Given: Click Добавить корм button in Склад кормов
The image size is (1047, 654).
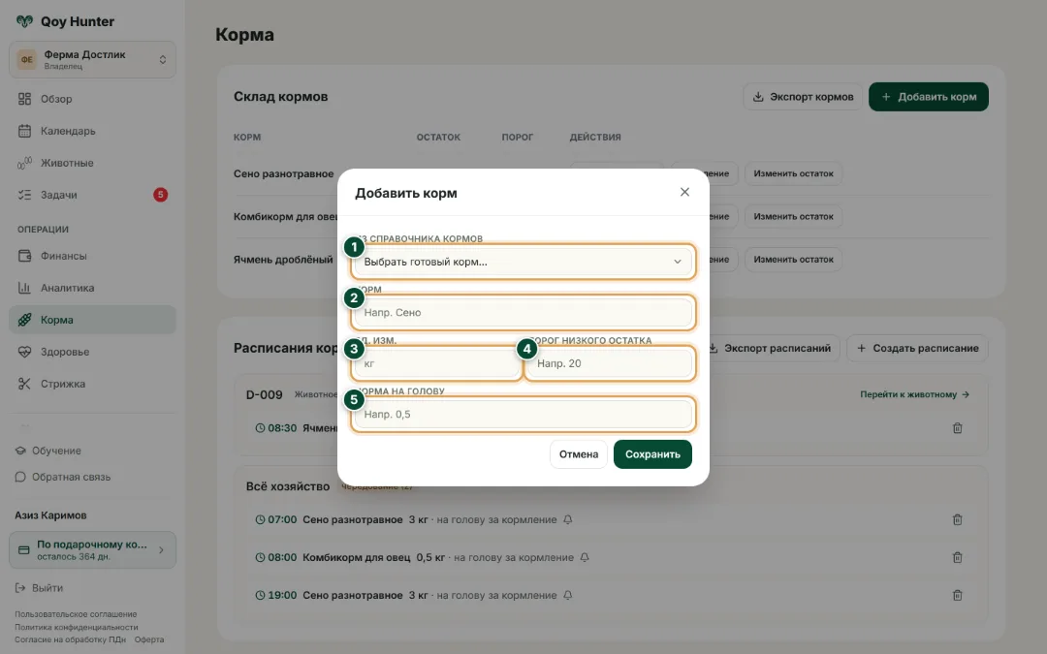Looking at the screenshot, I should tap(928, 97).
